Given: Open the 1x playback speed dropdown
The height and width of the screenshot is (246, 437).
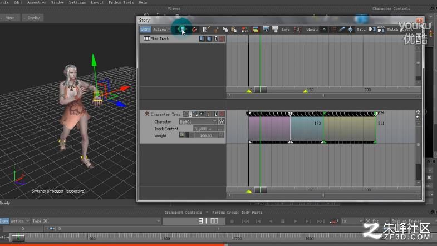Looking at the screenshot, I should 352,221.
